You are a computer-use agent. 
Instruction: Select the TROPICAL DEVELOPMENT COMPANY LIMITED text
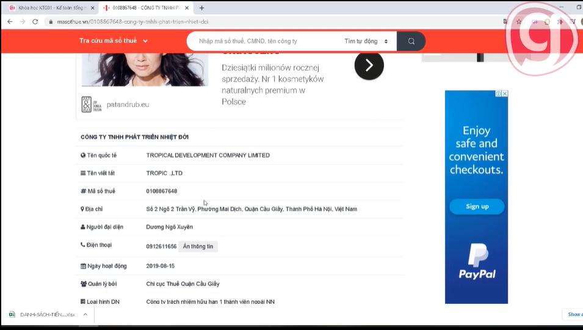[208, 155]
